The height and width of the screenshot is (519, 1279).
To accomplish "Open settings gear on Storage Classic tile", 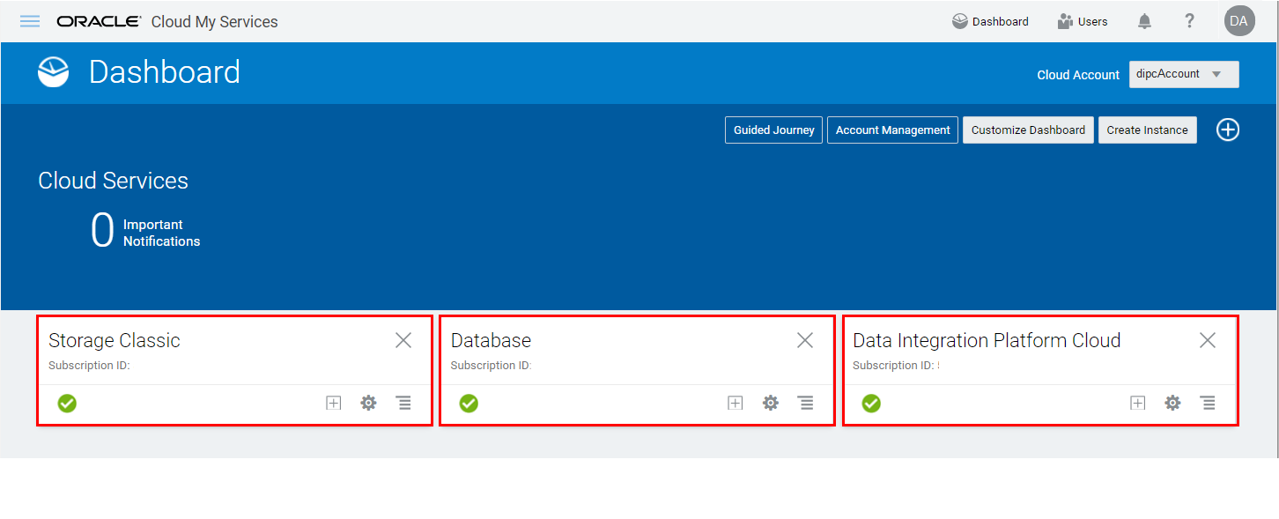I will click(368, 403).
